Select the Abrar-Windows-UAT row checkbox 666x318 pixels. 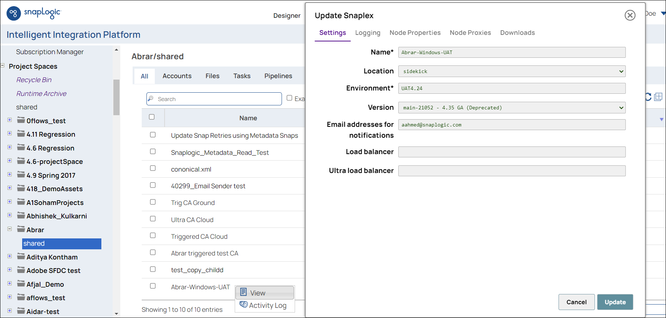(153, 286)
